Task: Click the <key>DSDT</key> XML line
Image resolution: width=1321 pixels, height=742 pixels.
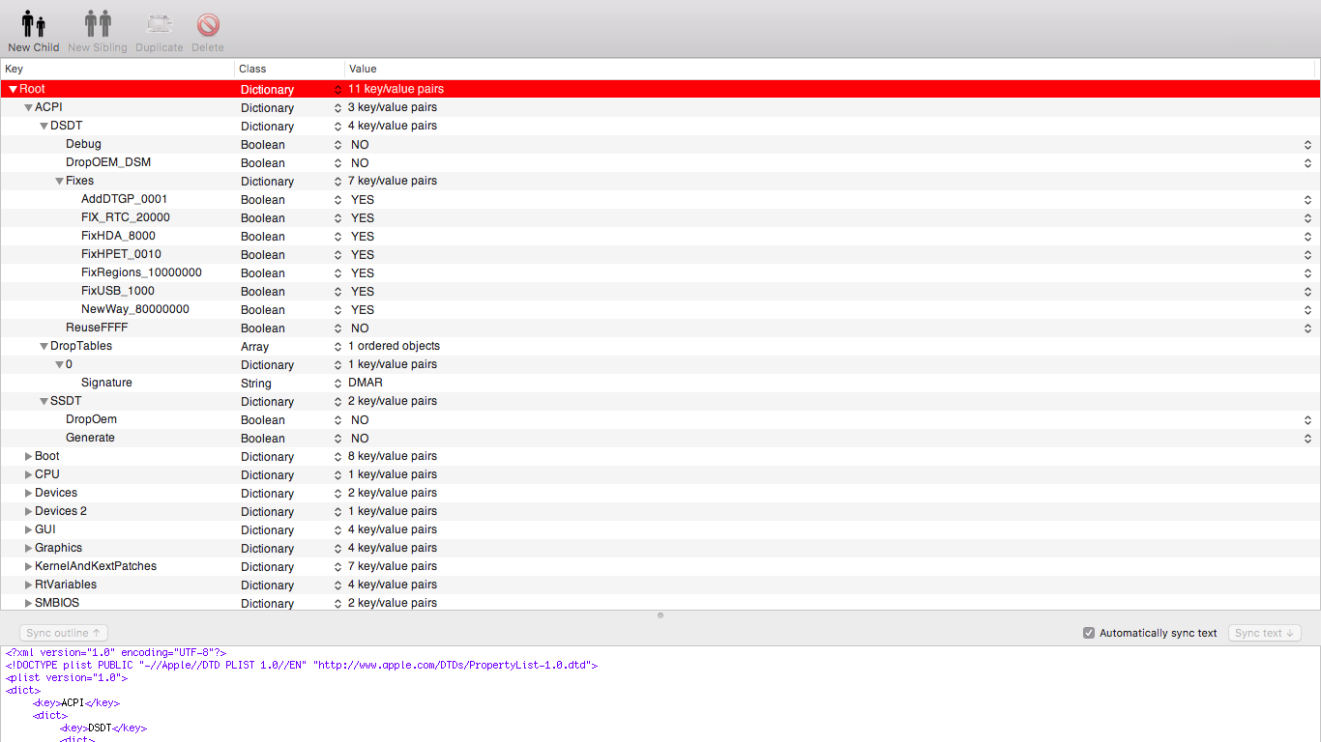Action: pyautogui.click(x=103, y=728)
